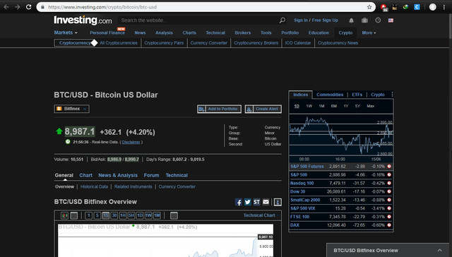Bookmark page with browser star icon
This screenshot has height=257, width=452.
click(369, 7)
